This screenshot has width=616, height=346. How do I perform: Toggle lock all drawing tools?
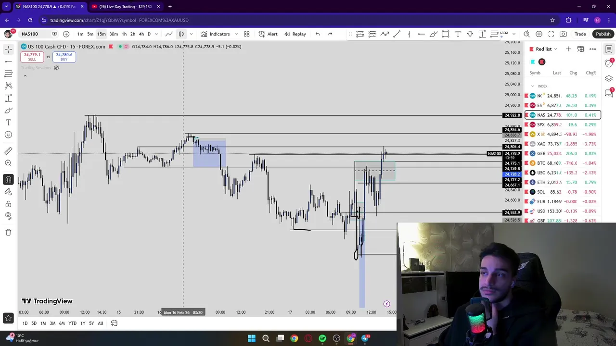[8, 204]
